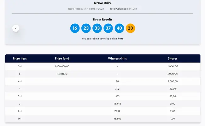Click the 2.500,00 share amount
The image size is (205, 126).
[x=173, y=81]
